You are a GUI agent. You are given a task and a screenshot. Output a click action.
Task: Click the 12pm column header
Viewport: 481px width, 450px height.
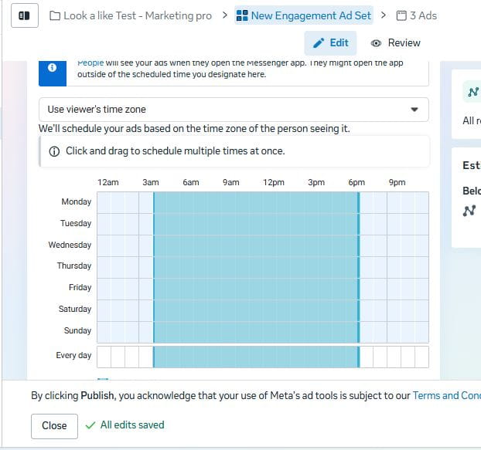[274, 182]
